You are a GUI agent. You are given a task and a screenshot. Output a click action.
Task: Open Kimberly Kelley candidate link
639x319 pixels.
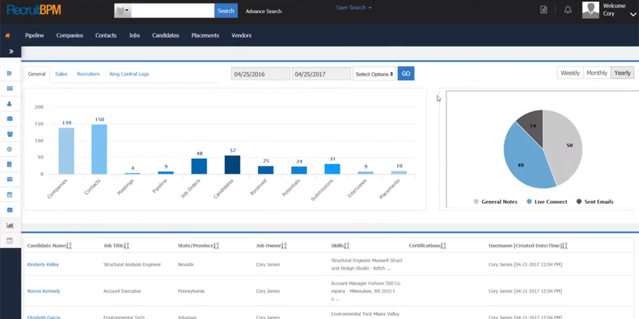pyautogui.click(x=43, y=264)
